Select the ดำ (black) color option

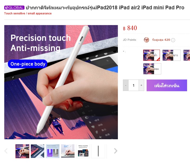coord(151,55)
